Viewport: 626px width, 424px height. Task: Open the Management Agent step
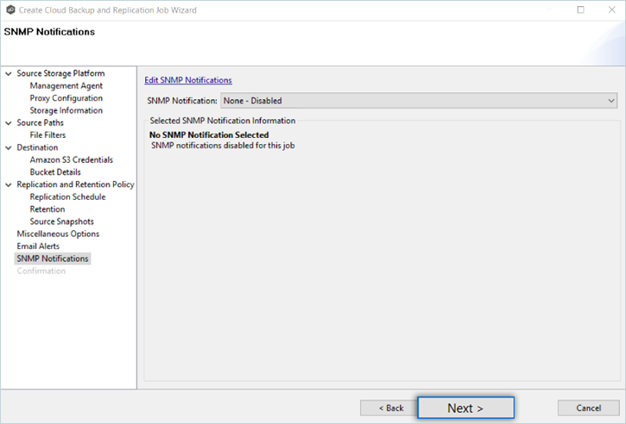66,85
